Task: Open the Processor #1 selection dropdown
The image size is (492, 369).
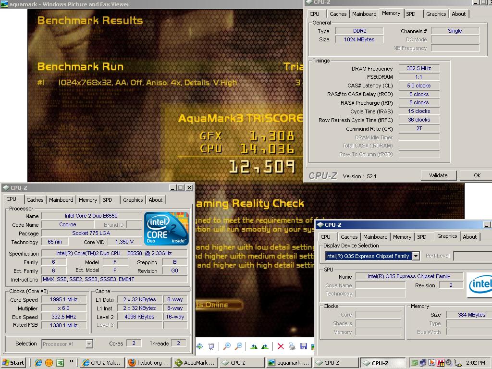Action: pyautogui.click(x=89, y=344)
